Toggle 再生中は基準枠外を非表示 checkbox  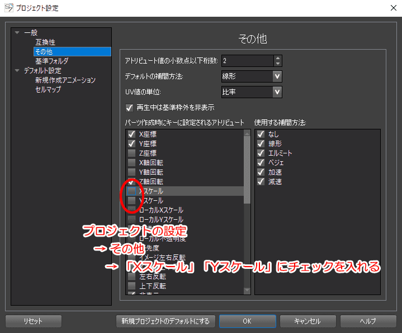pos(130,108)
